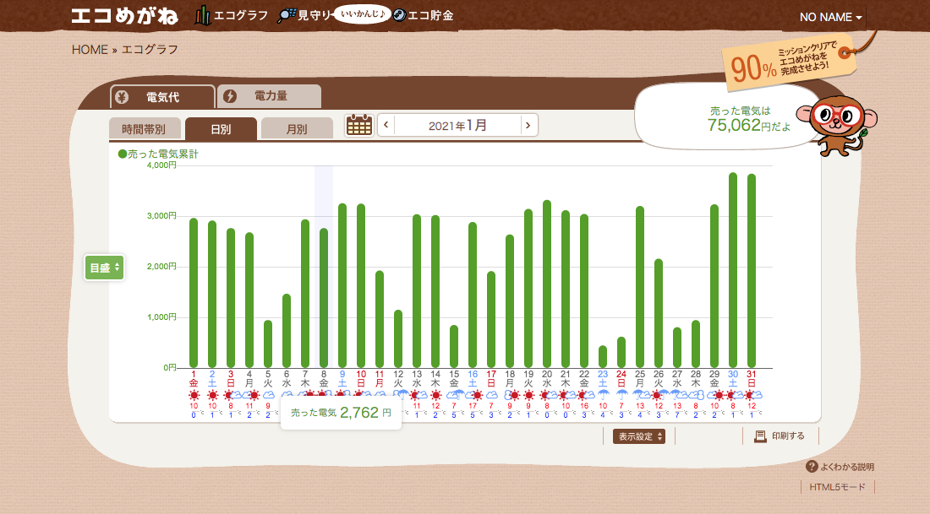930x514 pixels.
Task: Click the printer icon for 印刷する
Action: pos(760,436)
